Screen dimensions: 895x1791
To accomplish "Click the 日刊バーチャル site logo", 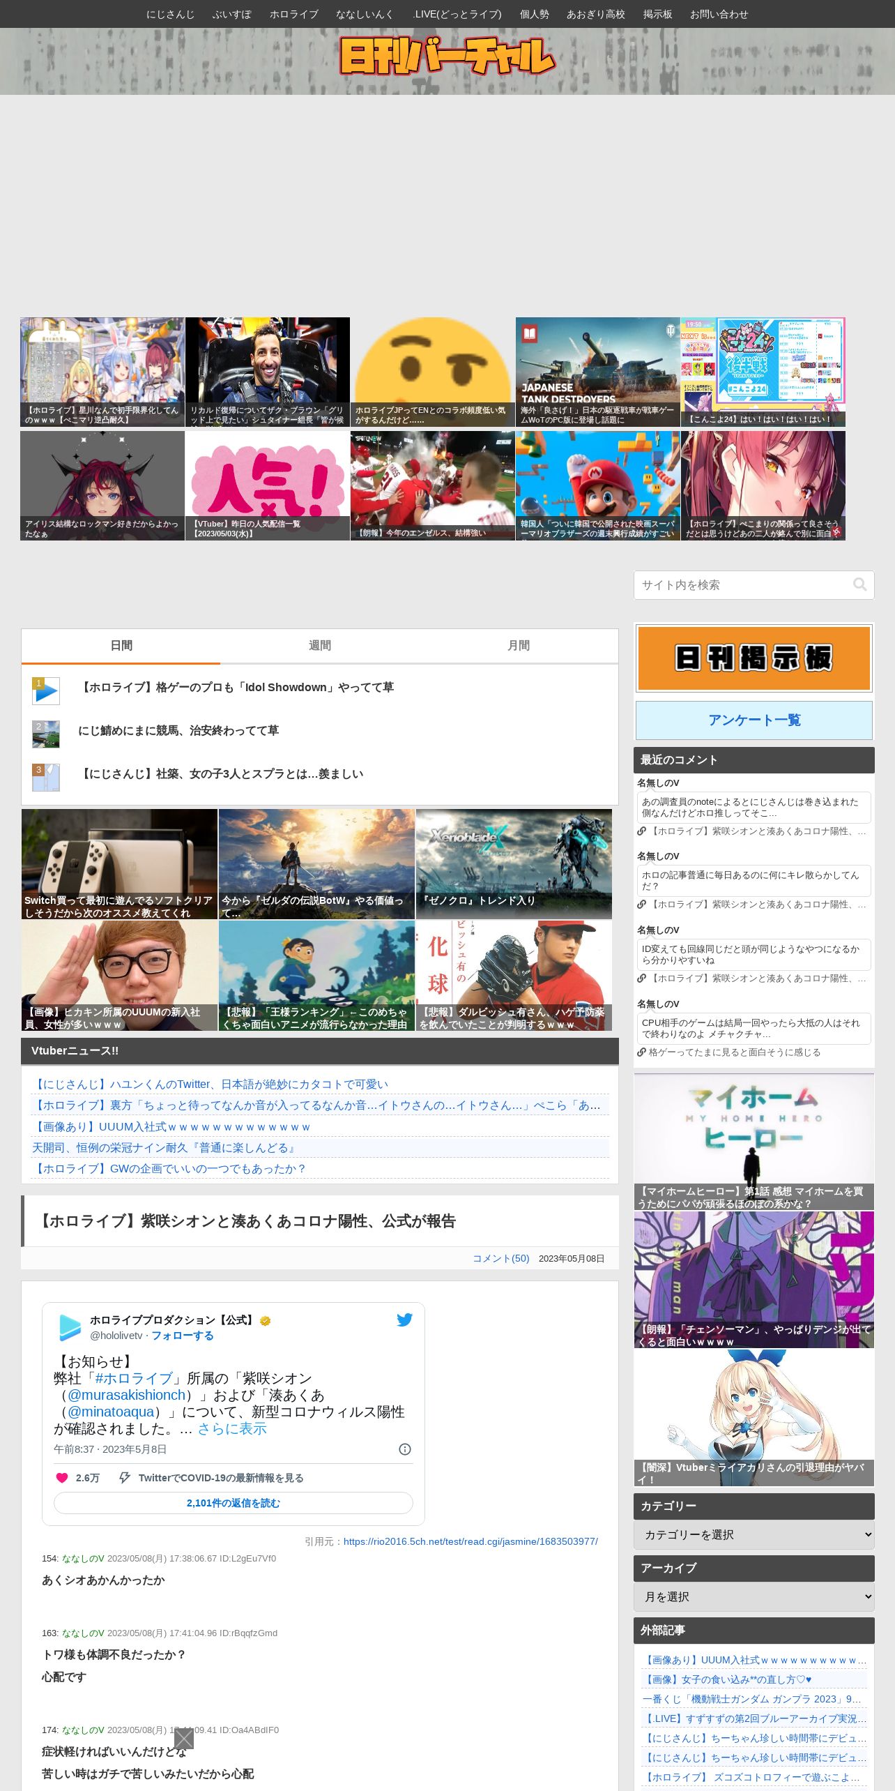I will click(x=447, y=56).
